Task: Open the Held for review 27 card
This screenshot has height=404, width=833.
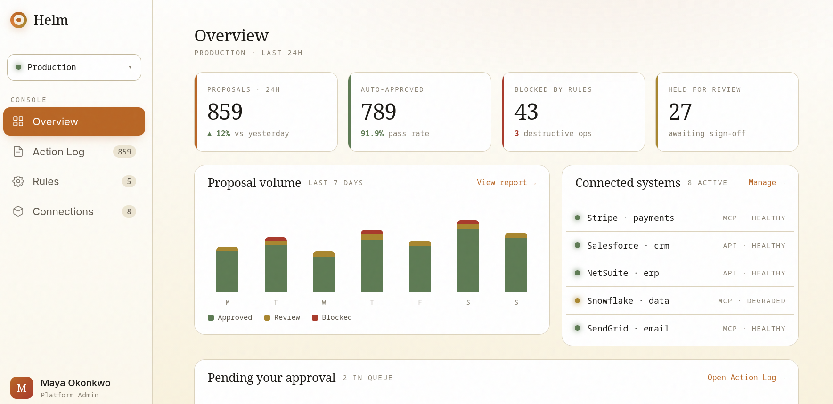Action: click(727, 112)
